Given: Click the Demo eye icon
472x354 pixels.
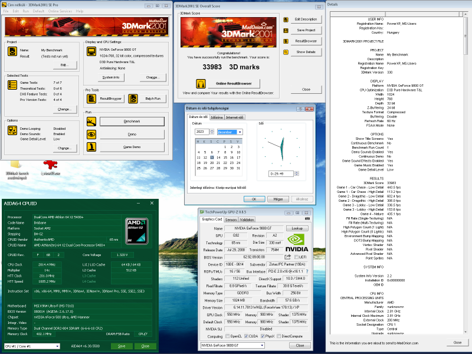Looking at the screenshot, I should point(91,135).
